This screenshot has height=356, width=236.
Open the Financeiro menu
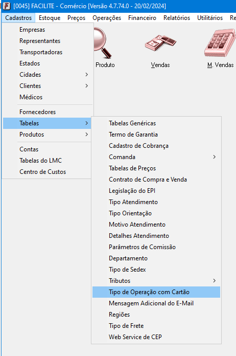(x=142, y=18)
